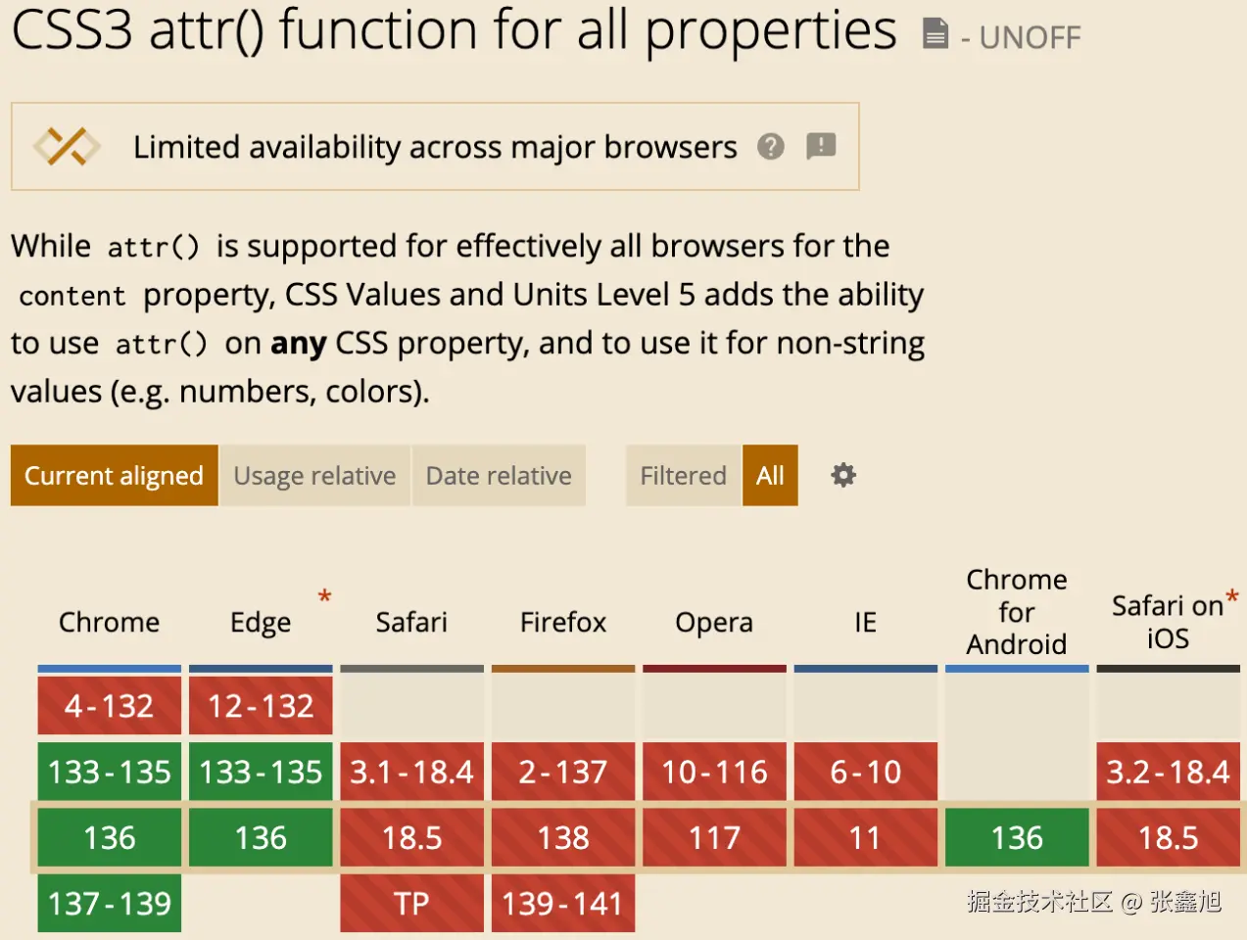Click the limited availability baseline icon
The width and height of the screenshot is (1247, 940).
[x=67, y=147]
